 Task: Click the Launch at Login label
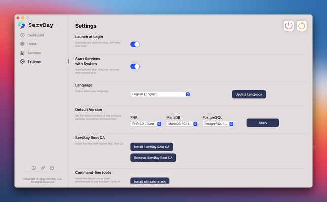(x=89, y=37)
